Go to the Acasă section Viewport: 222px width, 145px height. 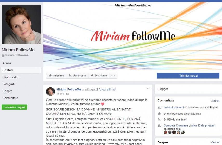[7, 63]
